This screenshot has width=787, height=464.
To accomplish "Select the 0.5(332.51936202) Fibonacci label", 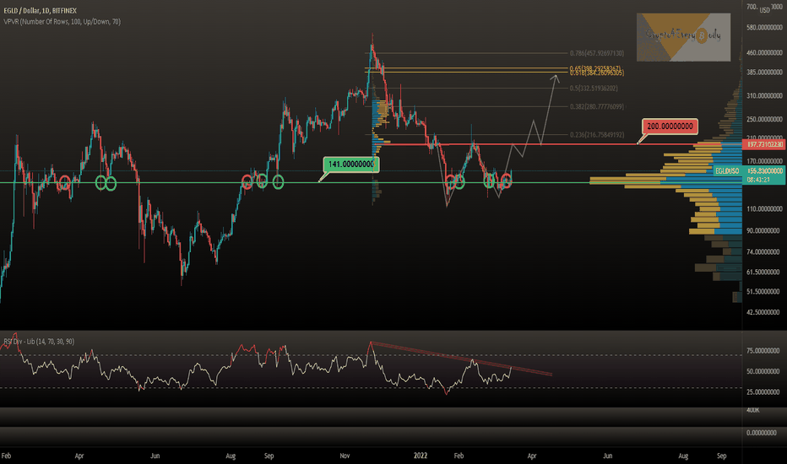I will point(594,89).
